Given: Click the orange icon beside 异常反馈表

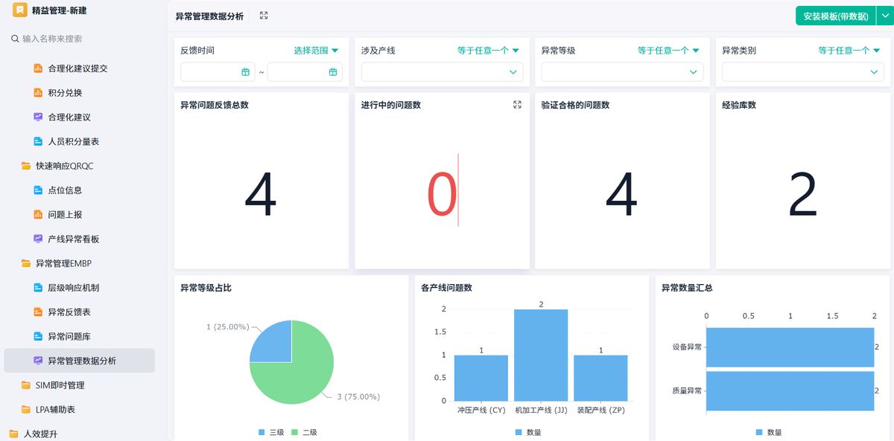Looking at the screenshot, I should [38, 312].
